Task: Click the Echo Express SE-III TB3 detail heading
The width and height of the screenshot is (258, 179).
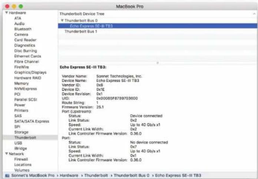Action: pos(83,67)
